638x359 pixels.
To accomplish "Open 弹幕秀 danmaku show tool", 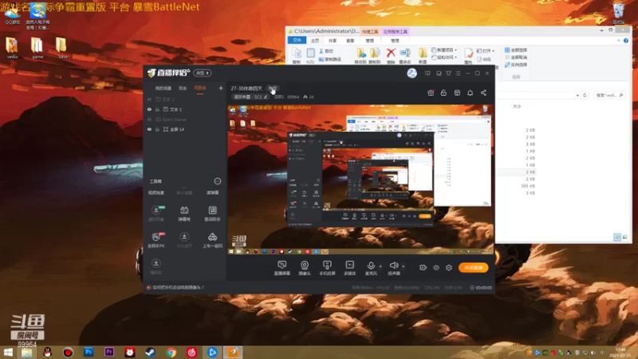I will (x=184, y=213).
